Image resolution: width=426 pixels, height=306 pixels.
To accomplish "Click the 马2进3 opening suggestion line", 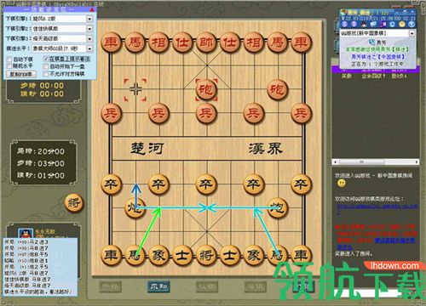I will coord(26,242).
